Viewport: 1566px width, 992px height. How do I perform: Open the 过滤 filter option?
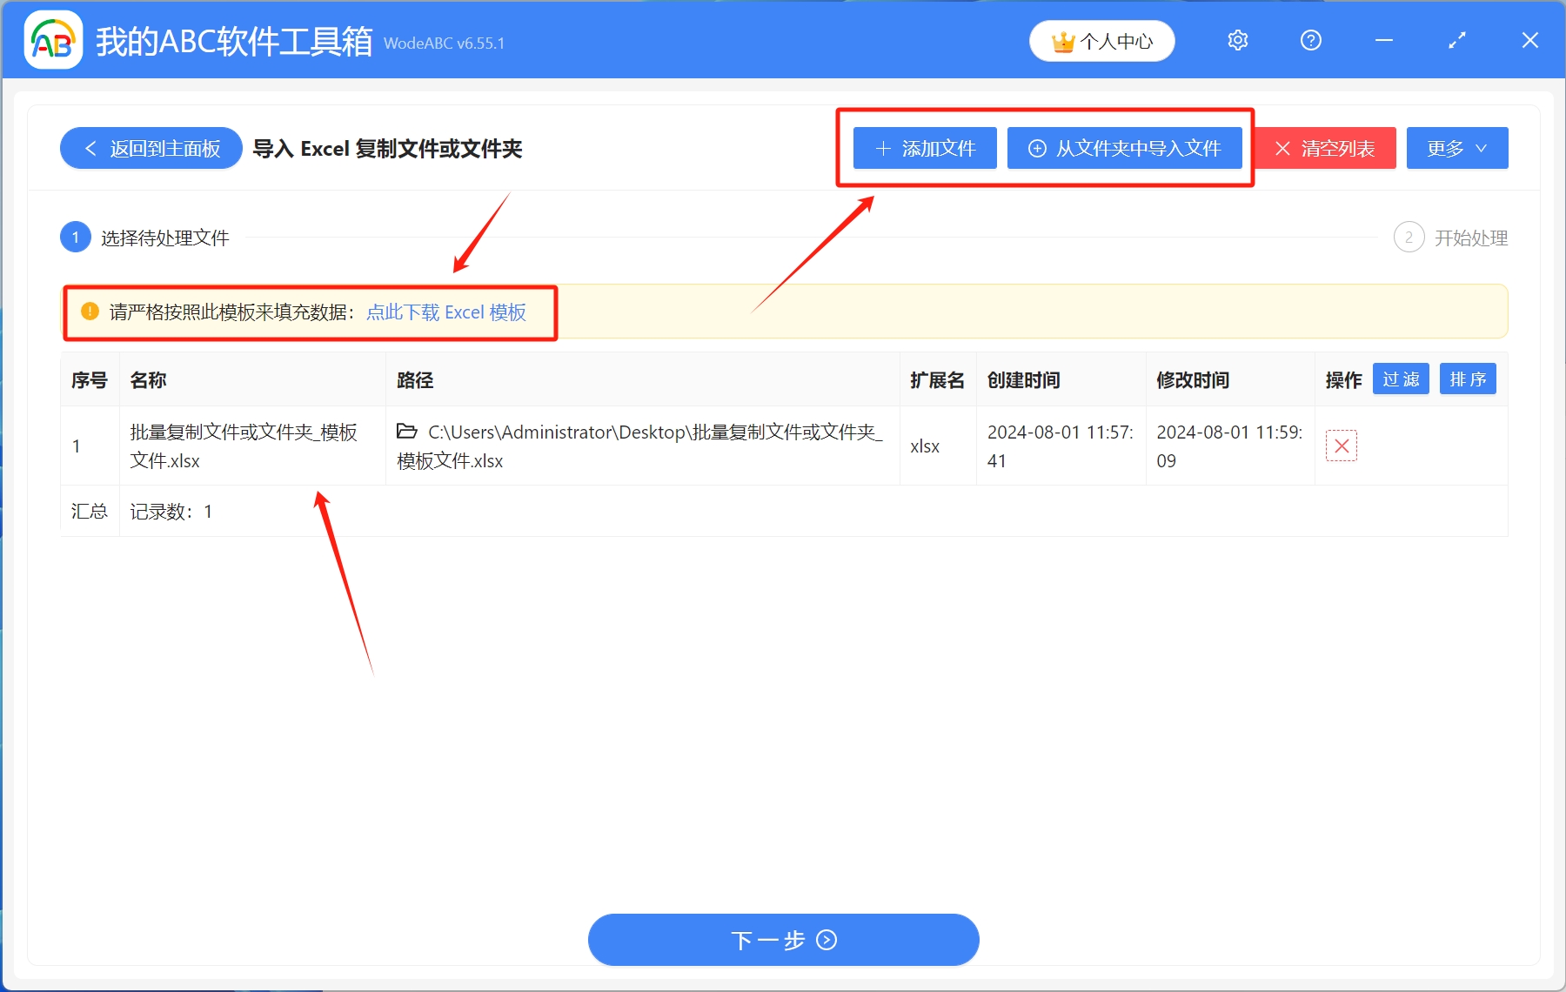pos(1401,379)
